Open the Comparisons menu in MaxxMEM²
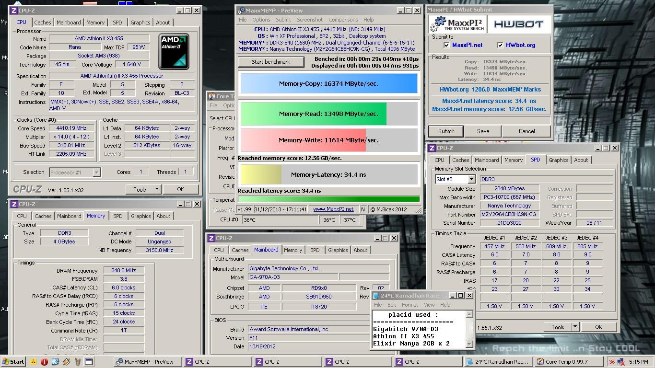 point(343,20)
